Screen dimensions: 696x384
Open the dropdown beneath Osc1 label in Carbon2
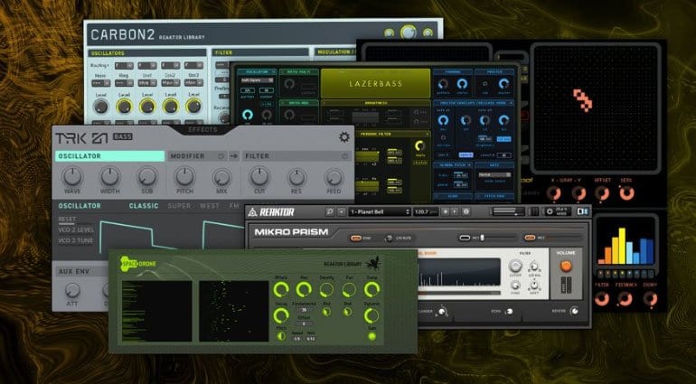[147, 83]
